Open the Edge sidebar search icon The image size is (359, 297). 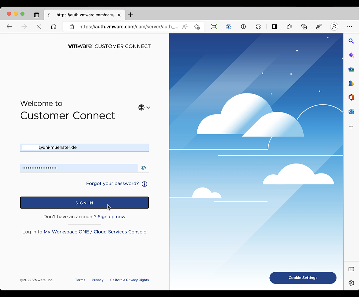(x=351, y=41)
